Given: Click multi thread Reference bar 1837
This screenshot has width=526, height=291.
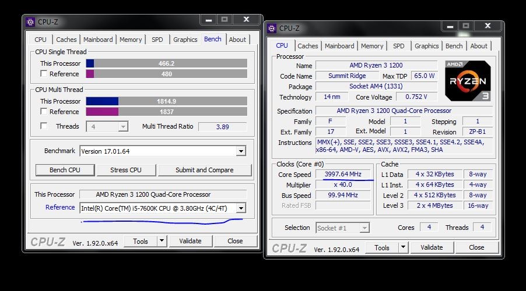Looking at the screenshot, I should (166, 112).
